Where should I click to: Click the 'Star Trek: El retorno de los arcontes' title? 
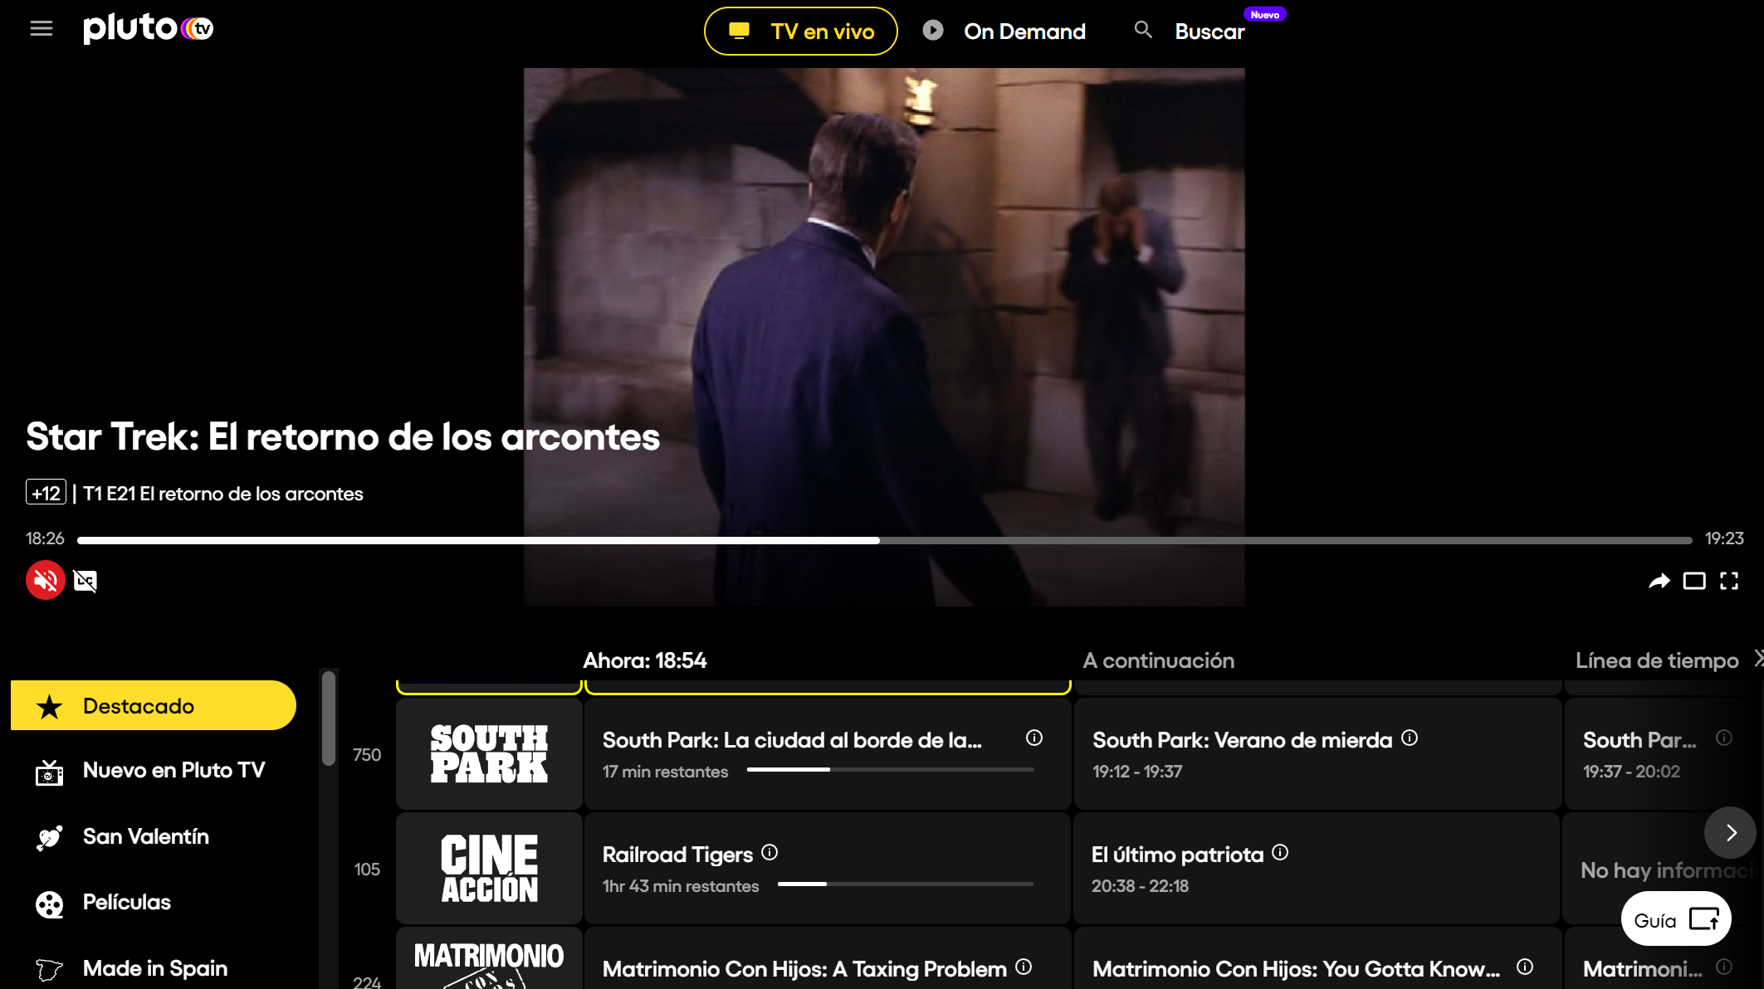[343, 436]
